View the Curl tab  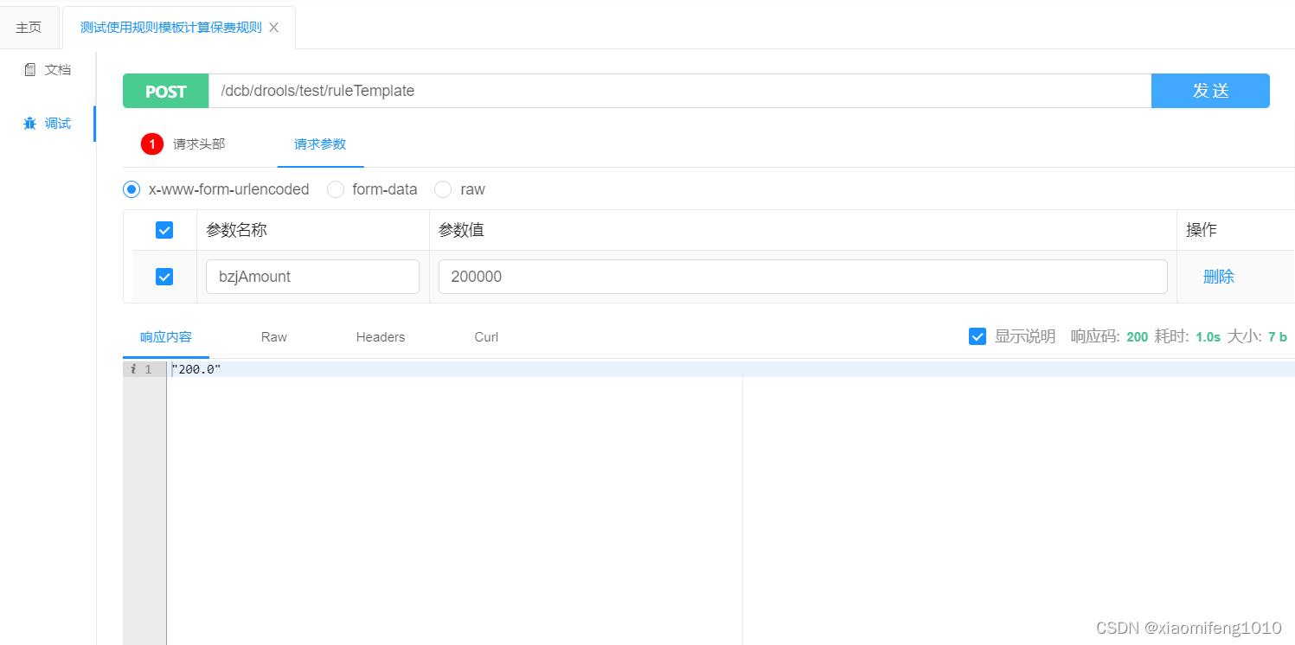(486, 337)
